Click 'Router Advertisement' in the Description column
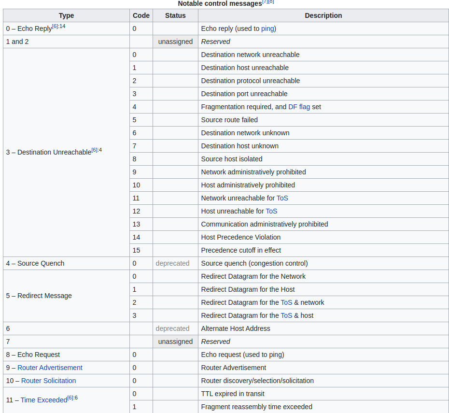449x413 pixels. tap(233, 368)
